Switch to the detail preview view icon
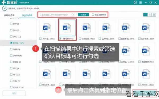Viewport: 159px width, 99px height. pos(154,15)
